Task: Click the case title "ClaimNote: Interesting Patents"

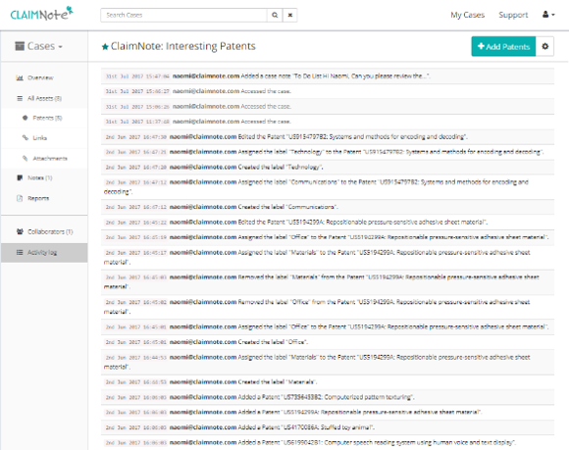Action: 182,46
